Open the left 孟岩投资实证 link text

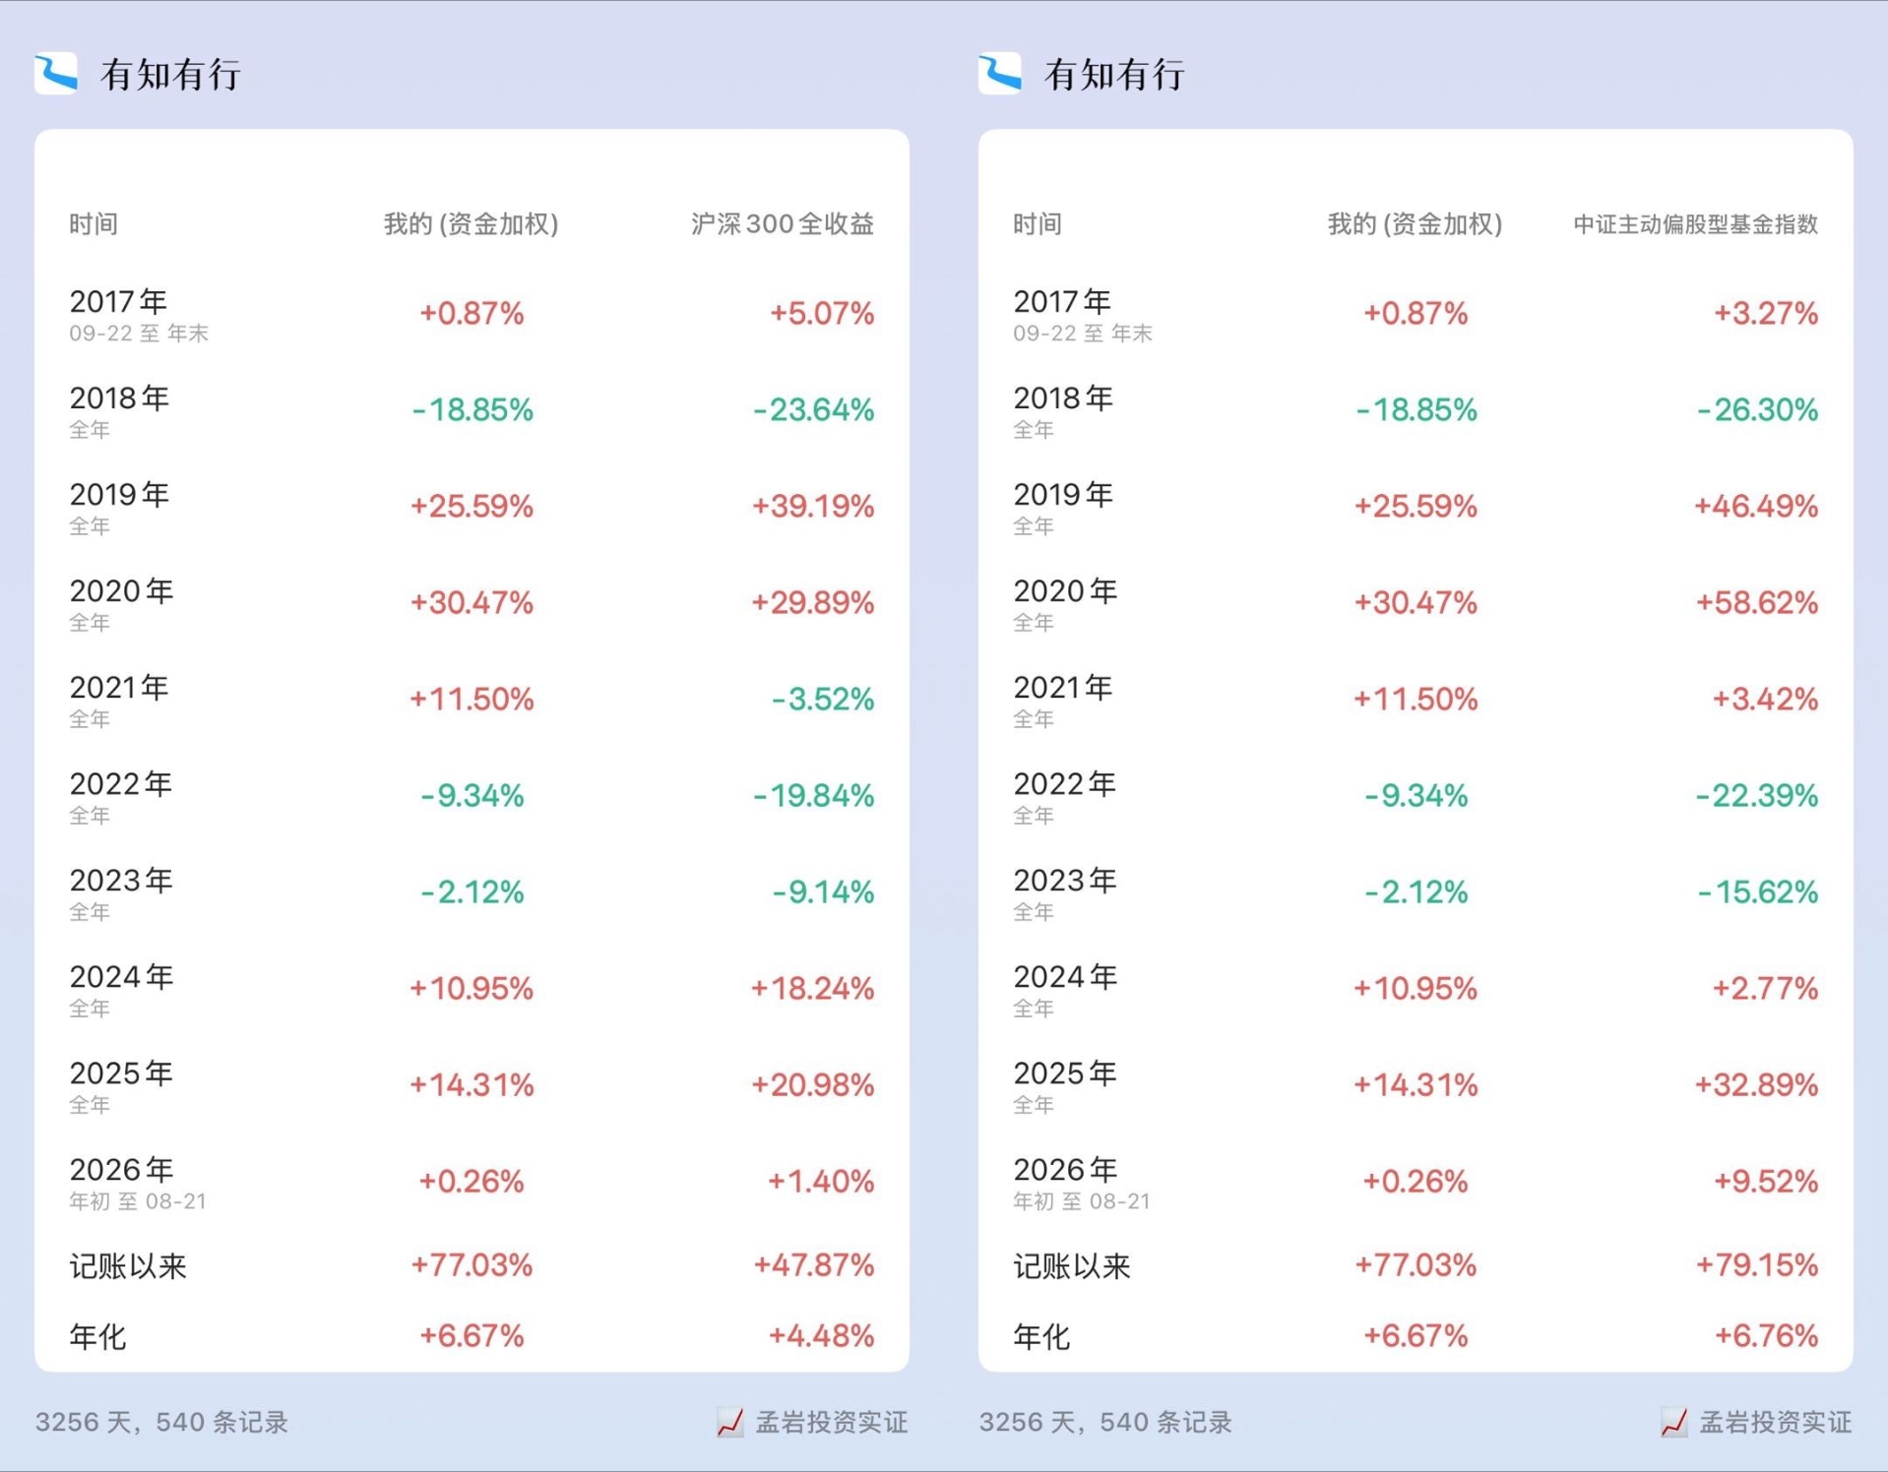832,1422
